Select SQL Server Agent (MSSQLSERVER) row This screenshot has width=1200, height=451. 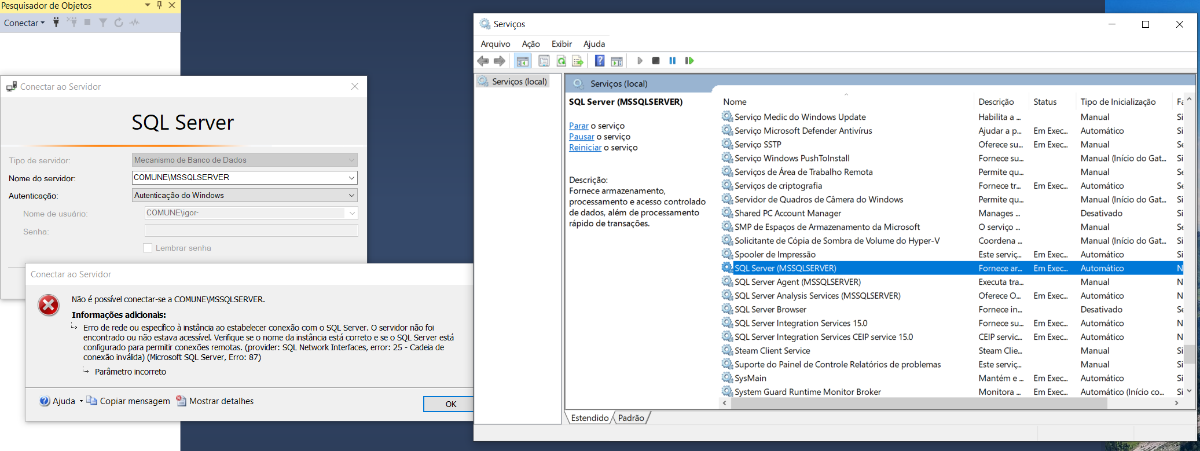[x=952, y=282]
